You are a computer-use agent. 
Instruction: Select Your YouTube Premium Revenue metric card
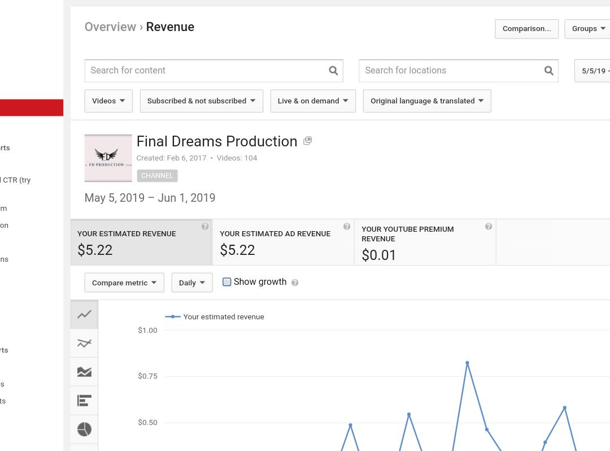(425, 242)
